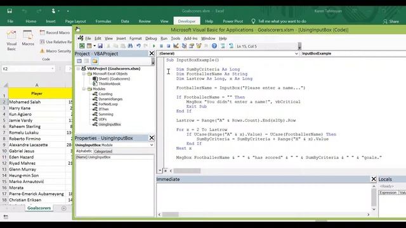
Task: Open VBA Help question-mark icon
Action: pos(214,46)
